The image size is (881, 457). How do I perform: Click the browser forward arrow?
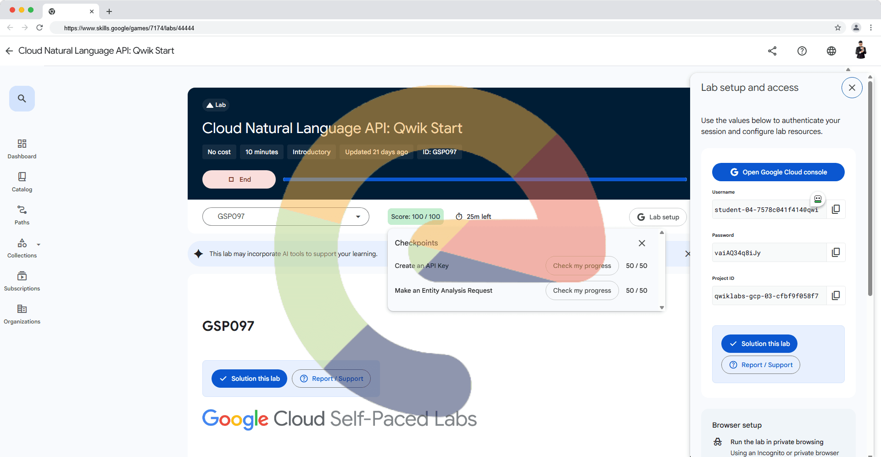pos(25,28)
